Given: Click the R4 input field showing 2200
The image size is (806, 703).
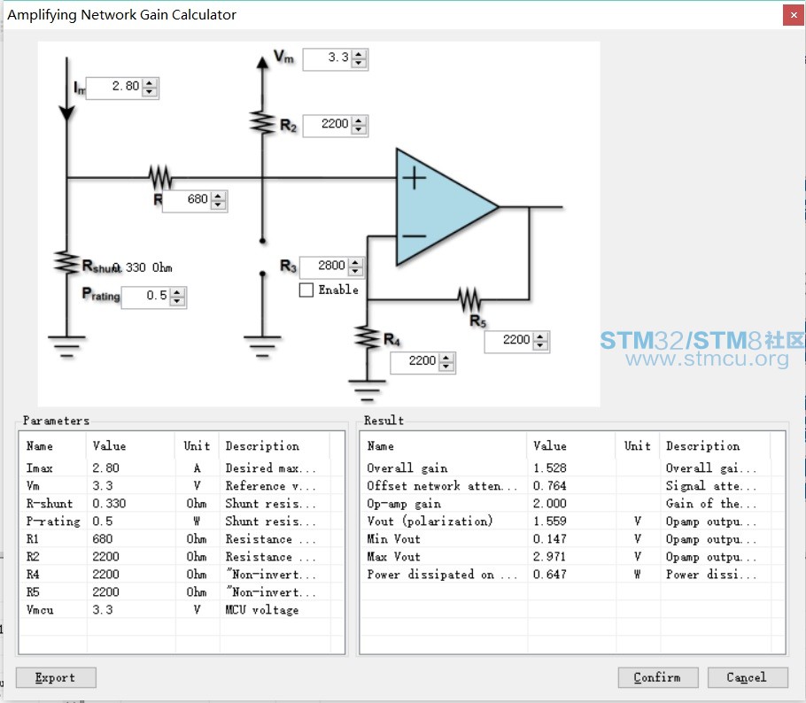Looking at the screenshot, I should point(416,362).
